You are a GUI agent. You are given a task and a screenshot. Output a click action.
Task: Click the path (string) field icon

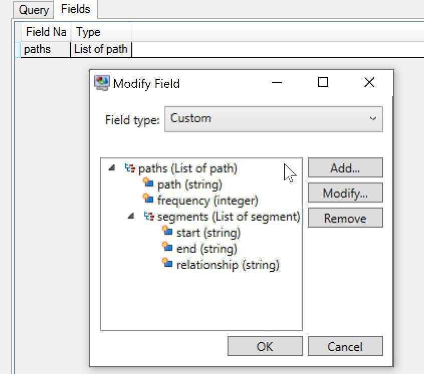coord(148,183)
